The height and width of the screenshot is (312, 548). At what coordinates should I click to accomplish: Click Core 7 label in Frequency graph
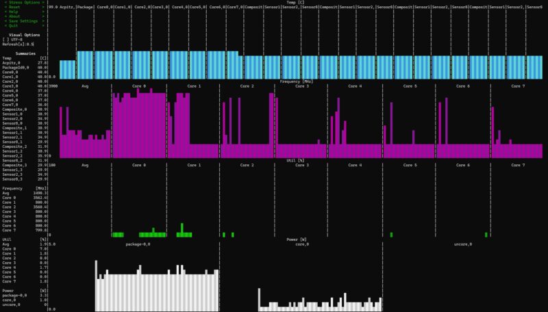[x=518, y=86]
